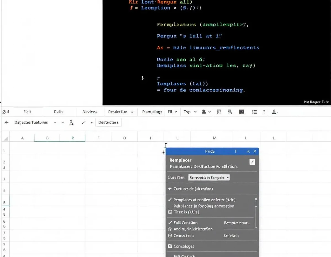331x257 pixels.
Task: Click the icon beside and hul'inleleiccation
Action: 170,229
